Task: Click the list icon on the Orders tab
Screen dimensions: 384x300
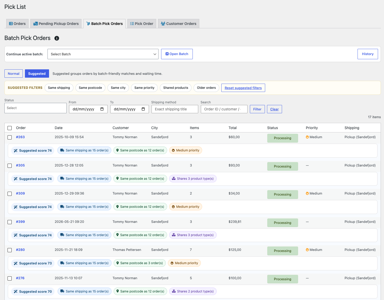Action: point(11,24)
